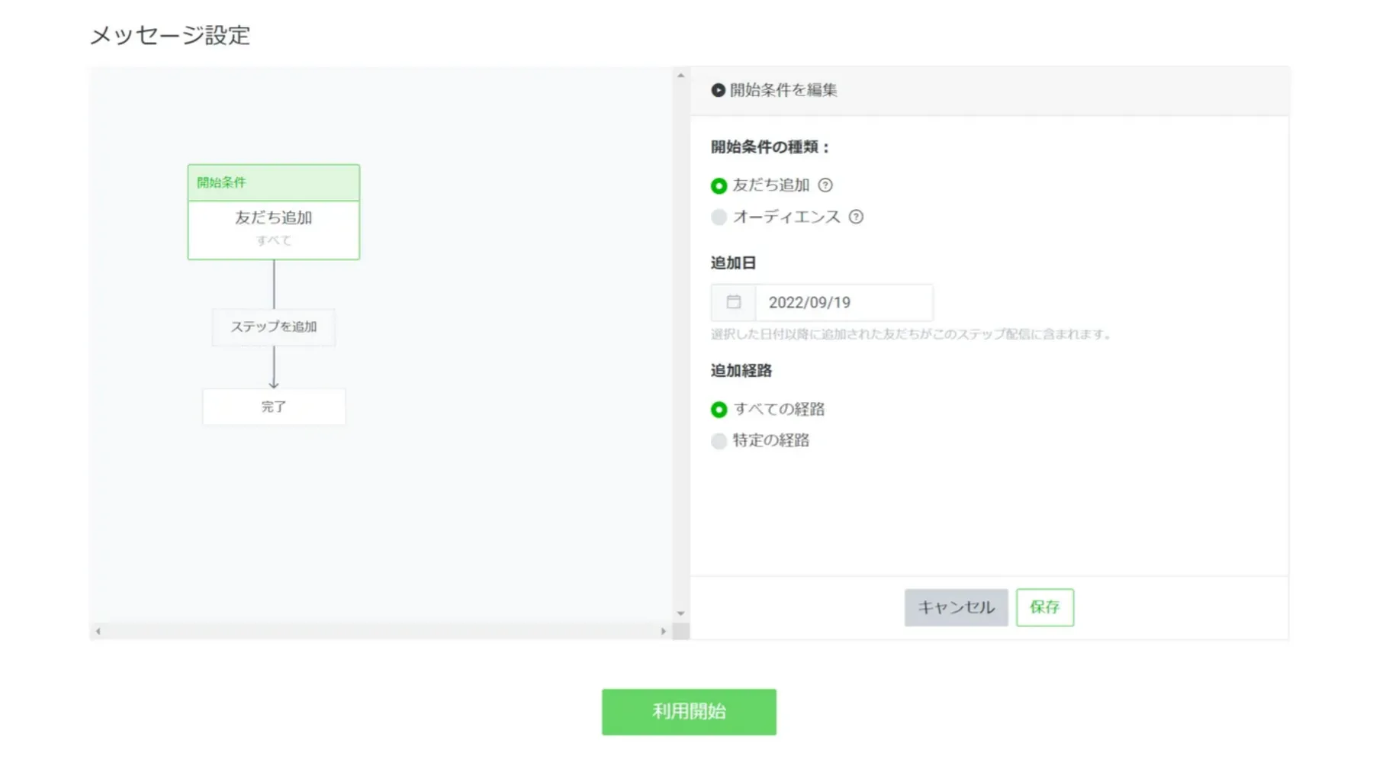Click the play icon beside 開始条件を編集
1373x763 pixels.
click(x=718, y=90)
